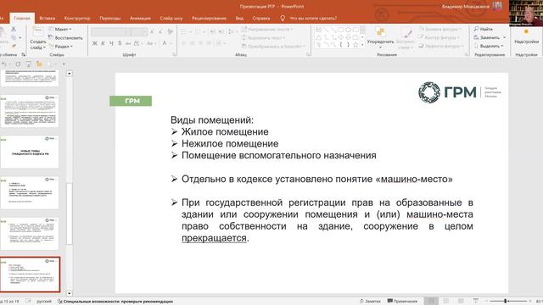Click the Cut scissors icon

click(14, 30)
